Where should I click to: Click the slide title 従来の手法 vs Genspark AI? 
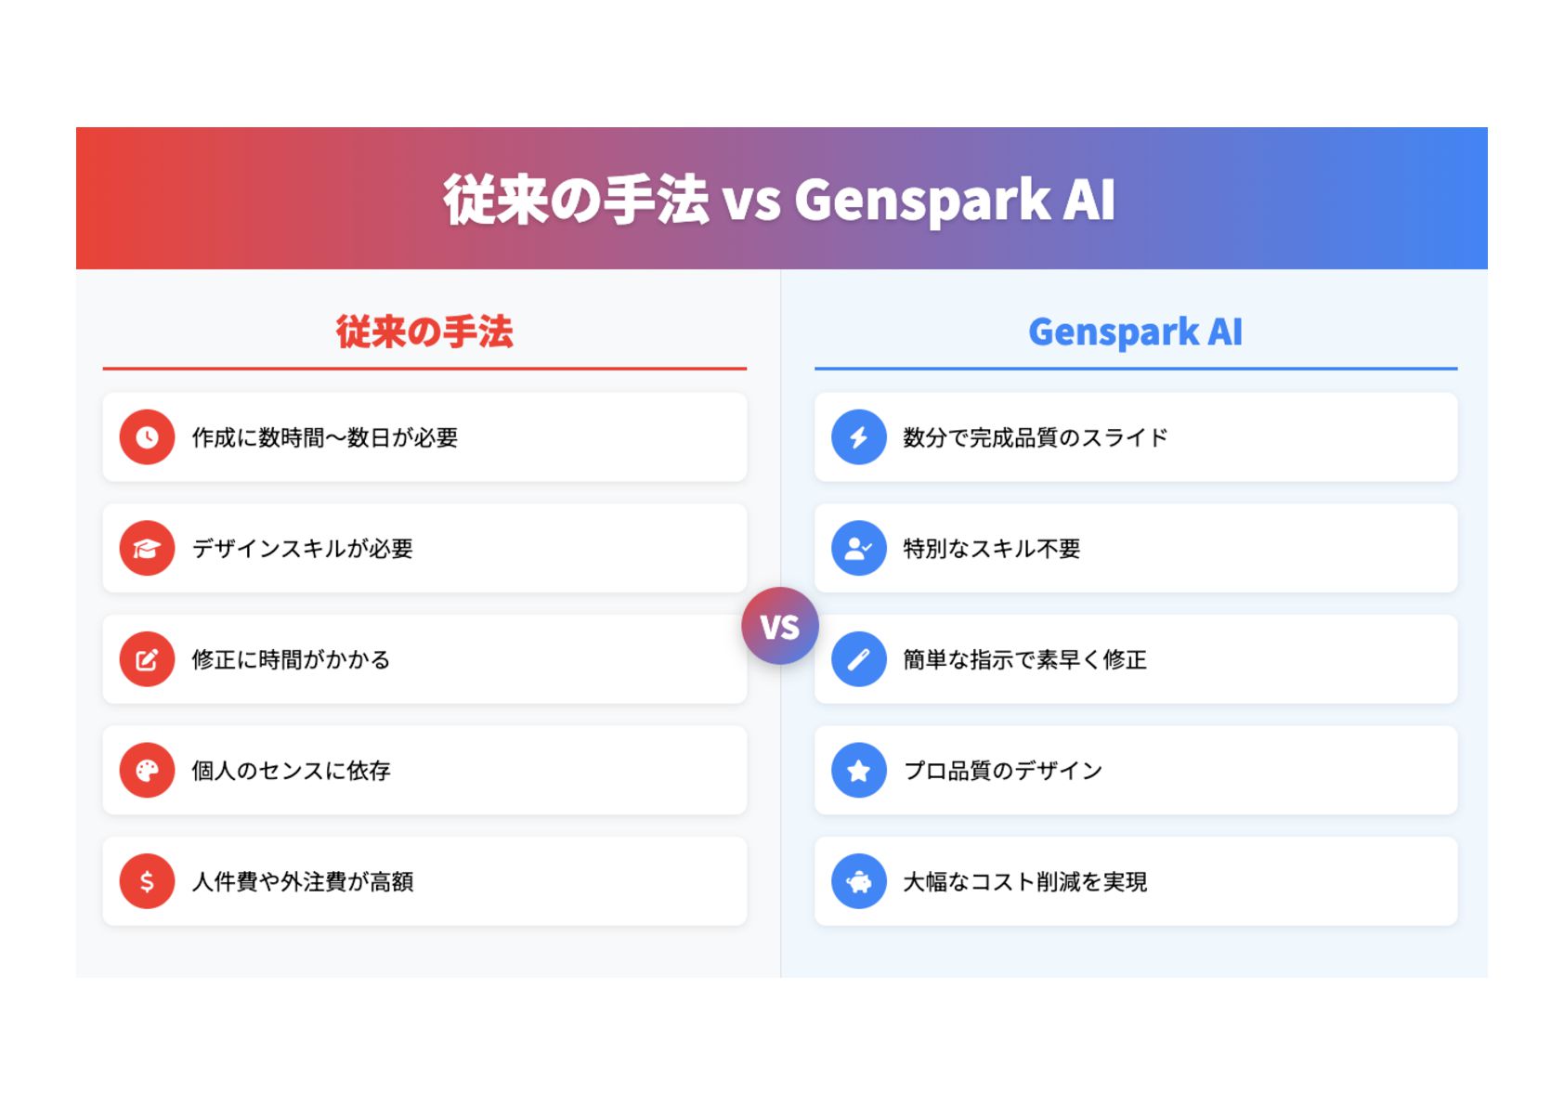point(779,199)
